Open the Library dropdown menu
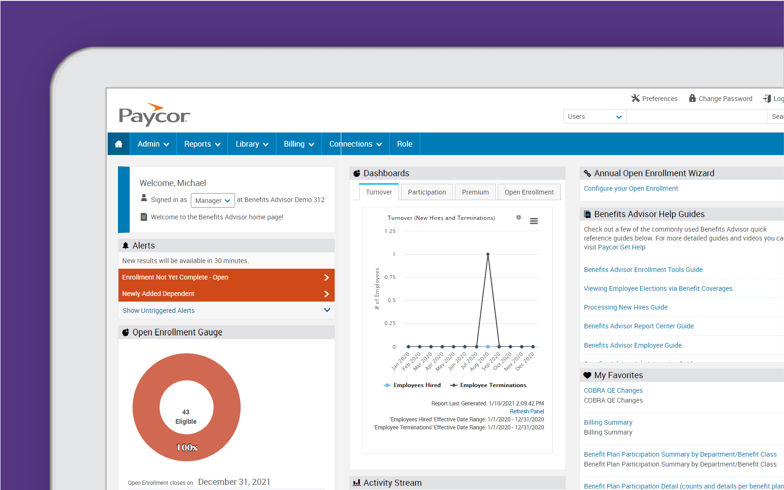Viewport: 784px width, 490px height. [252, 144]
